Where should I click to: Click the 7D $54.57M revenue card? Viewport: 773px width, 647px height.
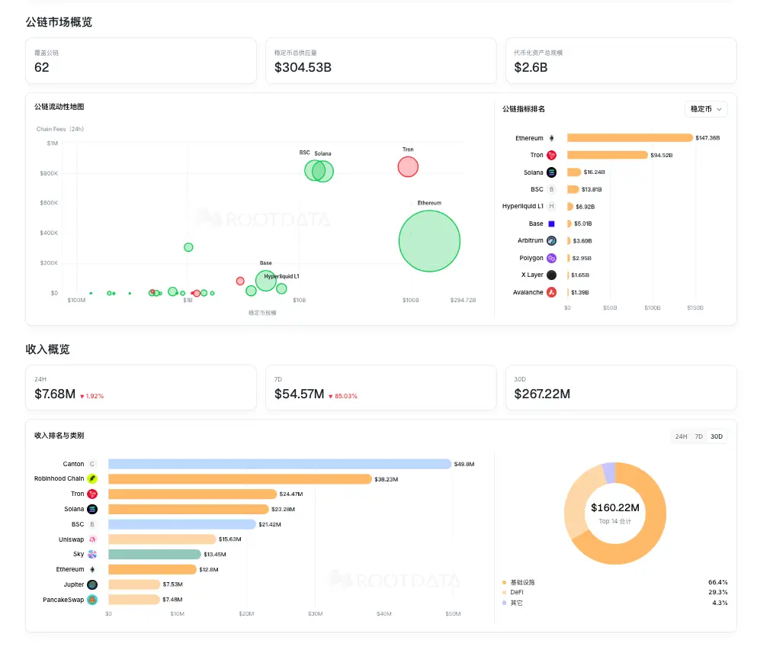[380, 388]
